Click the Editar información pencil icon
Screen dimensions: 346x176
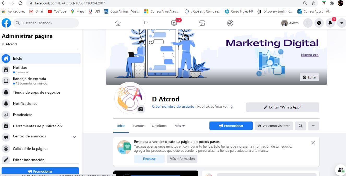pyautogui.click(x=6, y=160)
